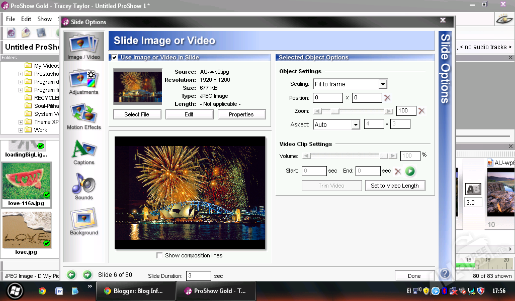
Task: Go to the previous slide arrow
Action: (x=71, y=274)
